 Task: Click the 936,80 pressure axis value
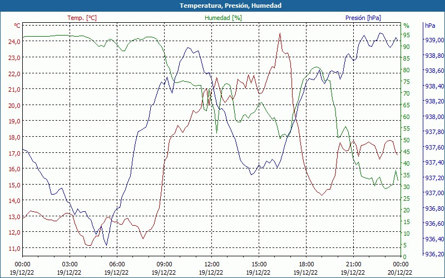coord(434,209)
